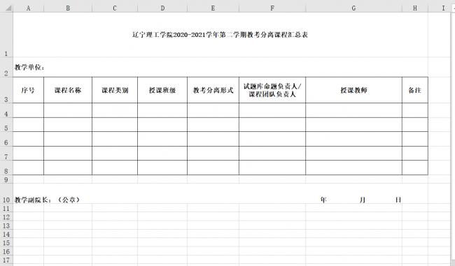Click the 月 text in row 10
Image resolution: width=455 pixels, height=266 pixels.
tap(363, 200)
